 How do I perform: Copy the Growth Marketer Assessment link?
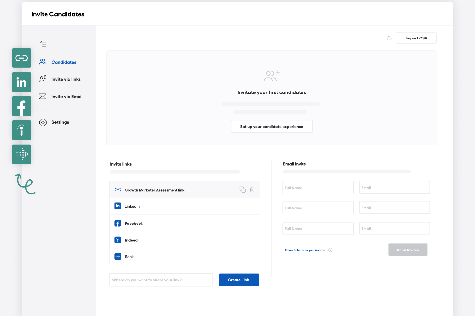point(242,190)
